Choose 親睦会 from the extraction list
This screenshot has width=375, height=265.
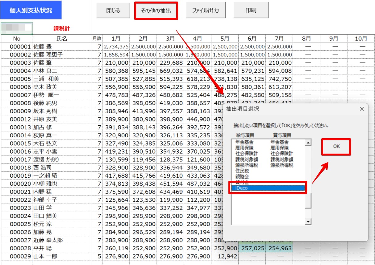242,176
